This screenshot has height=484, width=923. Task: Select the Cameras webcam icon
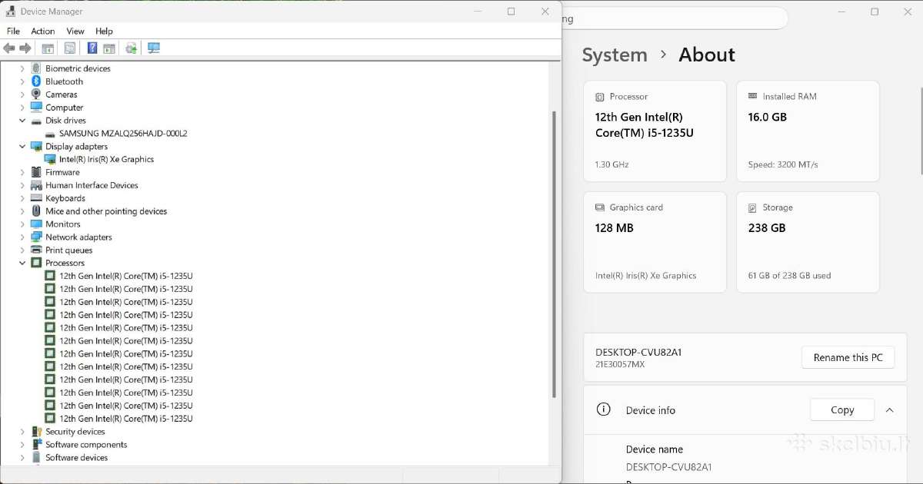36,94
